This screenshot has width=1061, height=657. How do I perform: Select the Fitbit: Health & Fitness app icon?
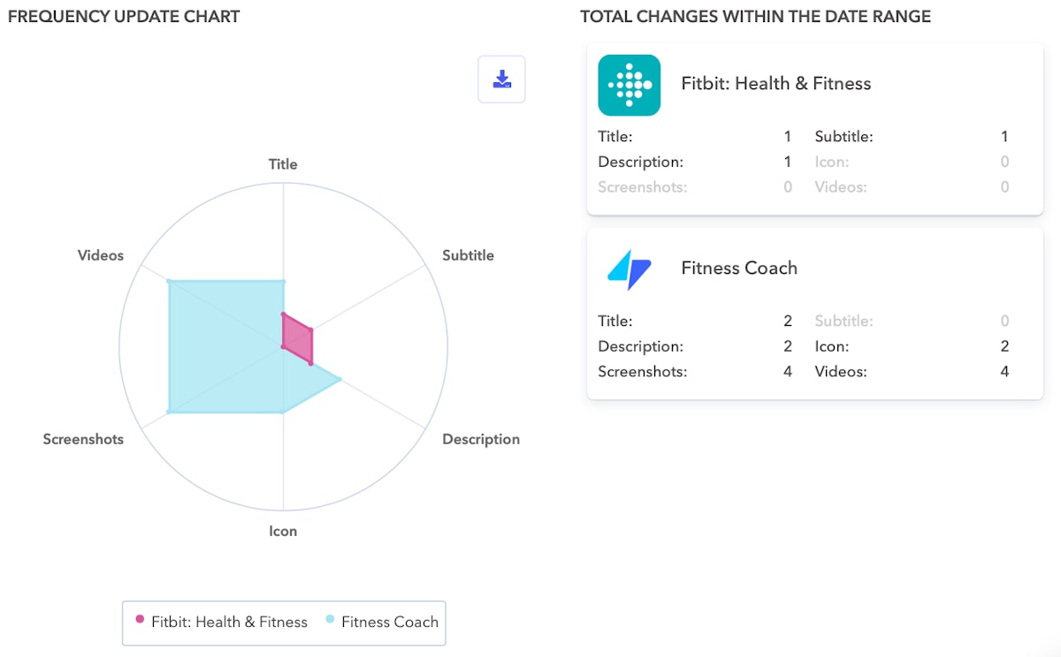point(629,85)
